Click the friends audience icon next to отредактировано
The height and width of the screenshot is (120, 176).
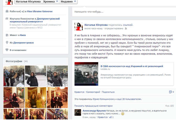pyautogui.click(x=126, y=28)
